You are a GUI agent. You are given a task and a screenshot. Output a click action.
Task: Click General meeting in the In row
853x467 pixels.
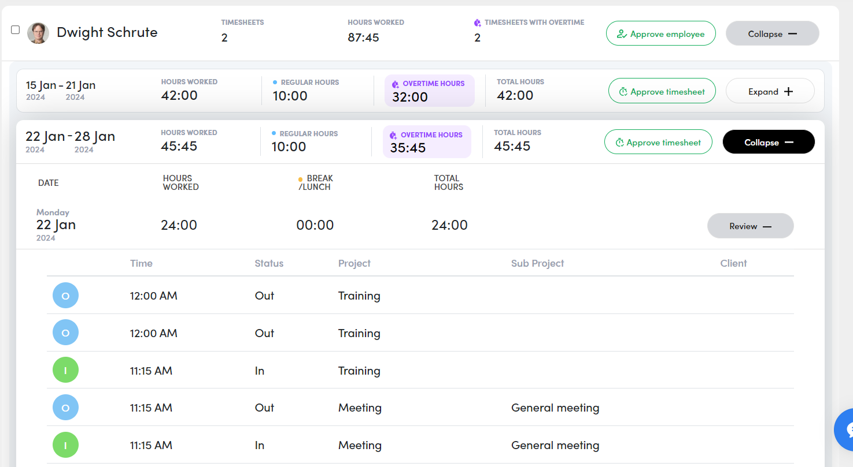(555, 446)
